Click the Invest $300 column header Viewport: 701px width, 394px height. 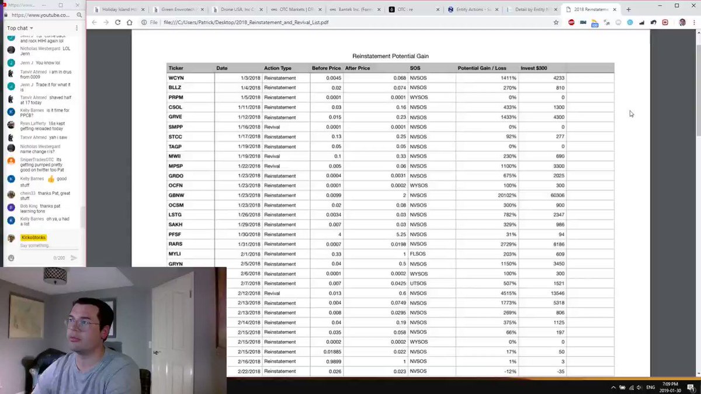tap(534, 68)
